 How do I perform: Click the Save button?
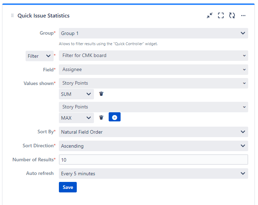pos(68,187)
